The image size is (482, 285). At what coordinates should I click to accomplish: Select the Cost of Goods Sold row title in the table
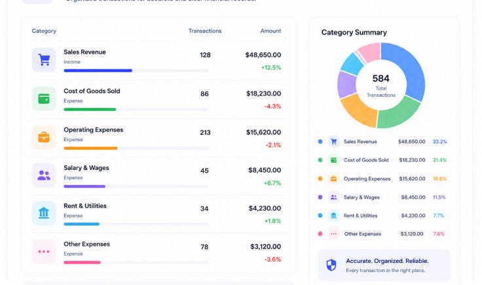[92, 91]
